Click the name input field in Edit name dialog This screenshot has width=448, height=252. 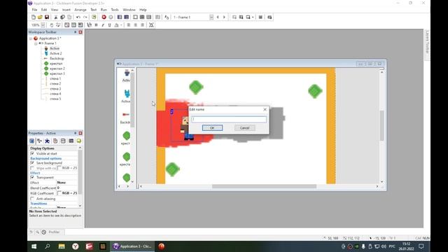229,119
